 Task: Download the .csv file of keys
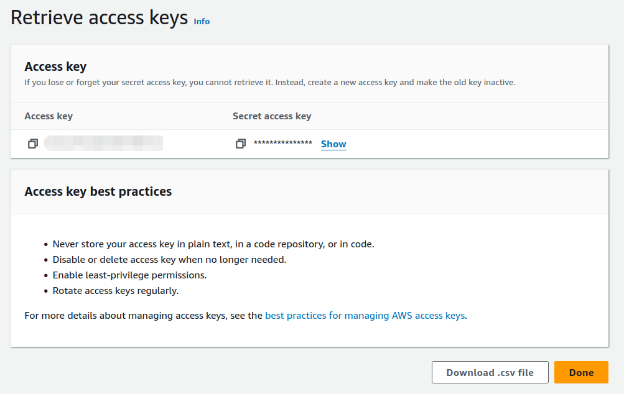(x=490, y=372)
